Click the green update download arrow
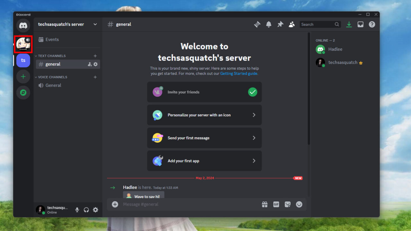Viewport: 411px width, 231px height. pyautogui.click(x=349, y=24)
